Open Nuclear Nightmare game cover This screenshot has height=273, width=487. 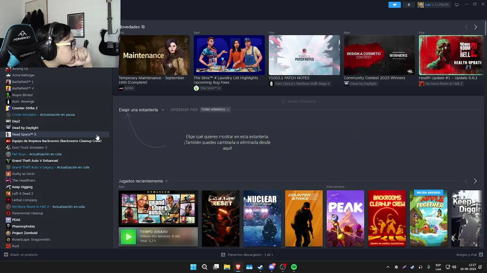tap(262, 218)
